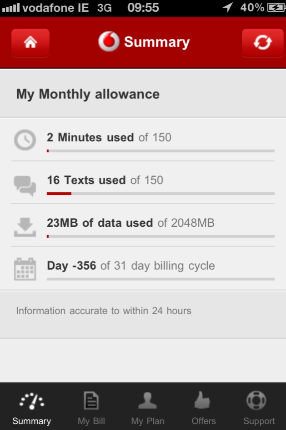Click the data used progress bar
This screenshot has width=286, height=430.
[161, 236]
